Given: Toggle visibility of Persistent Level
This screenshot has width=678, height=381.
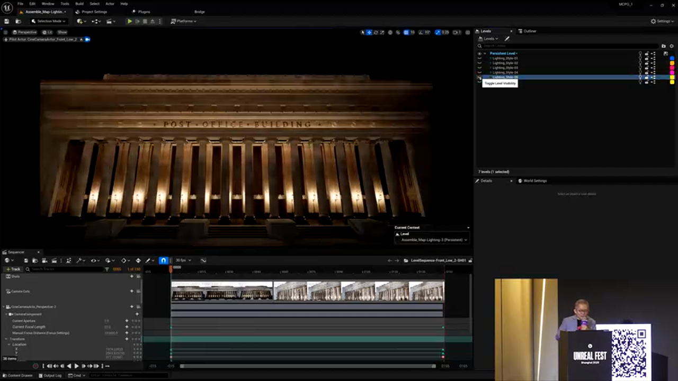Looking at the screenshot, I should tap(479, 53).
